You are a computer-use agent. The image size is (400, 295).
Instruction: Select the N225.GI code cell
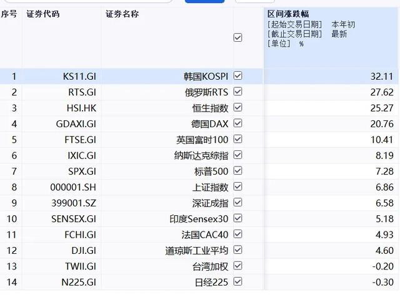pos(61,282)
